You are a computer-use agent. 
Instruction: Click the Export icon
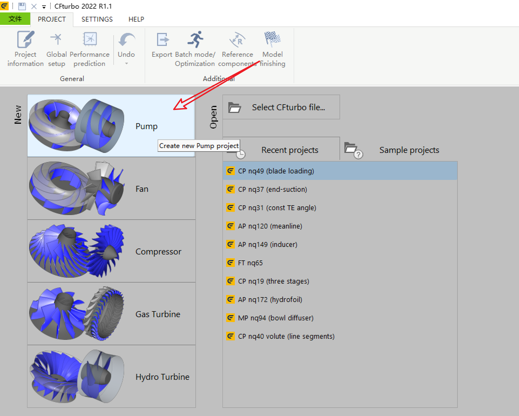click(162, 40)
